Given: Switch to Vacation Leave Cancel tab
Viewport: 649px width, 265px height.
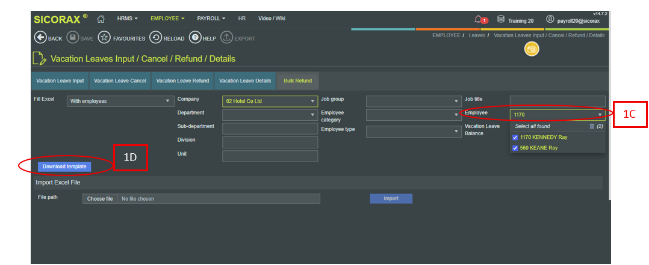Looking at the screenshot, I should tap(120, 81).
